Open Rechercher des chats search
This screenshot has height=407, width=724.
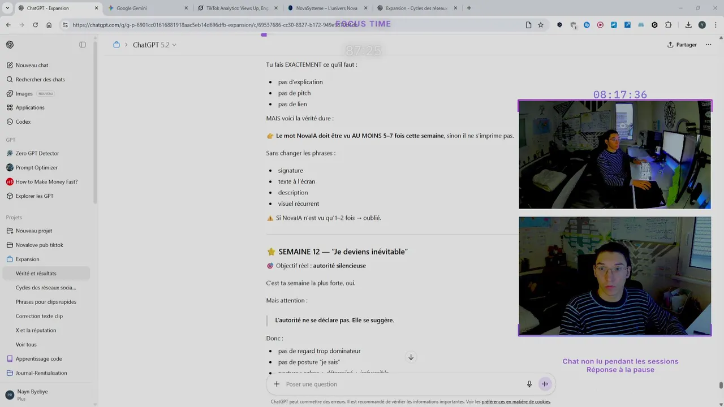[x=40, y=79]
